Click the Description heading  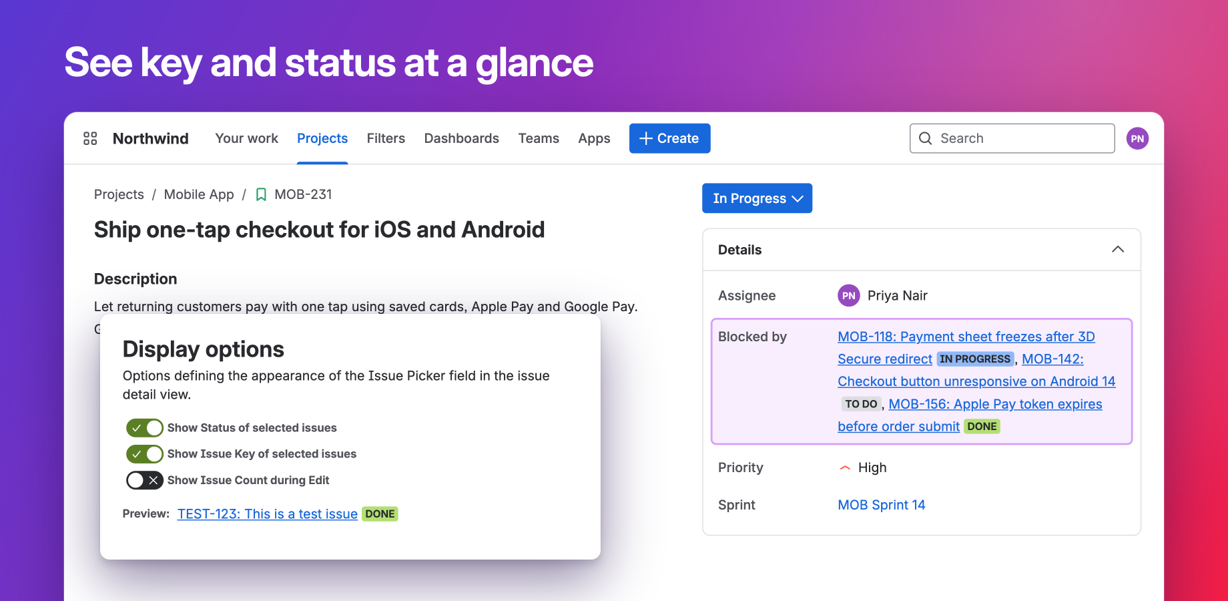(135, 279)
